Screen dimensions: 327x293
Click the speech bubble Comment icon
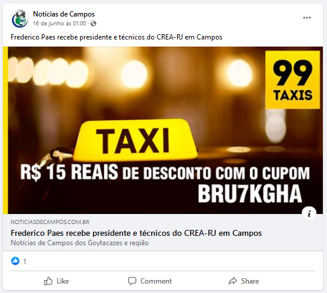(132, 281)
